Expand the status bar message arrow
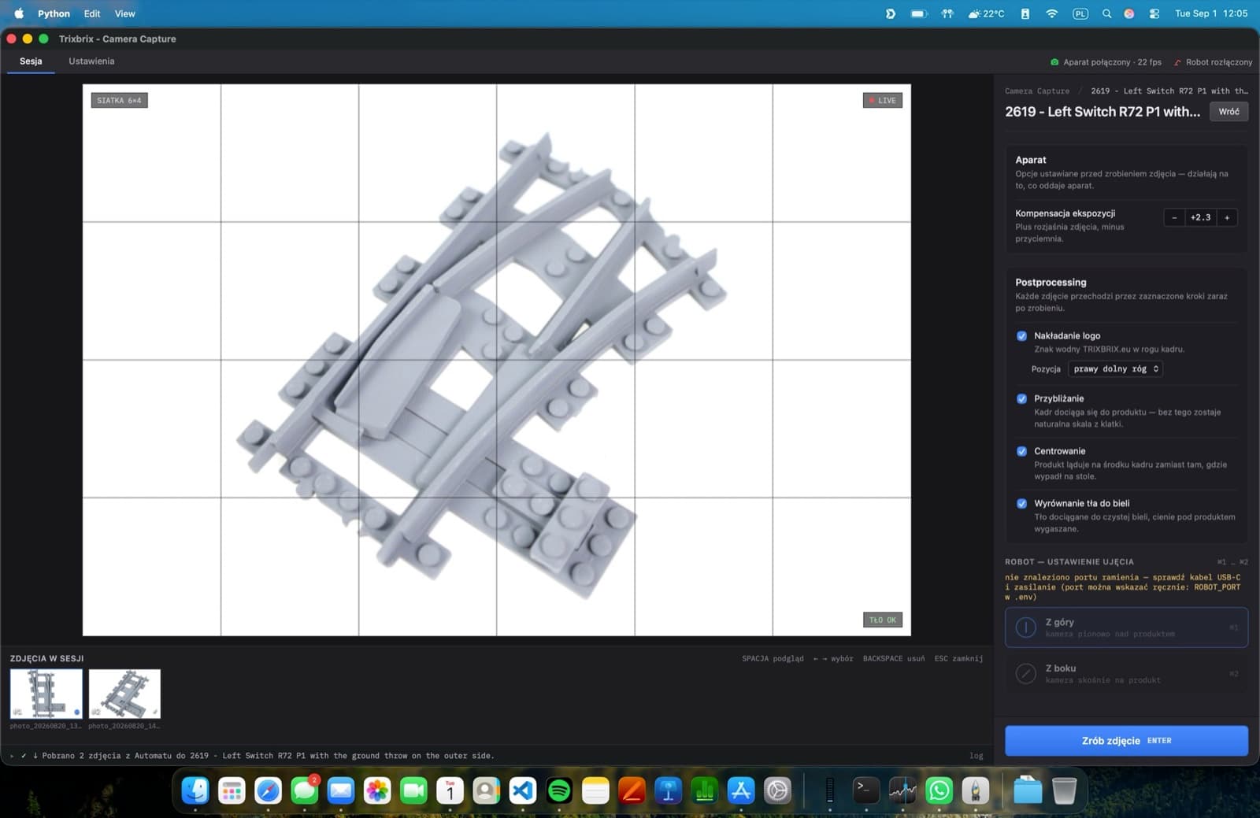The width and height of the screenshot is (1260, 818). pyautogui.click(x=12, y=756)
